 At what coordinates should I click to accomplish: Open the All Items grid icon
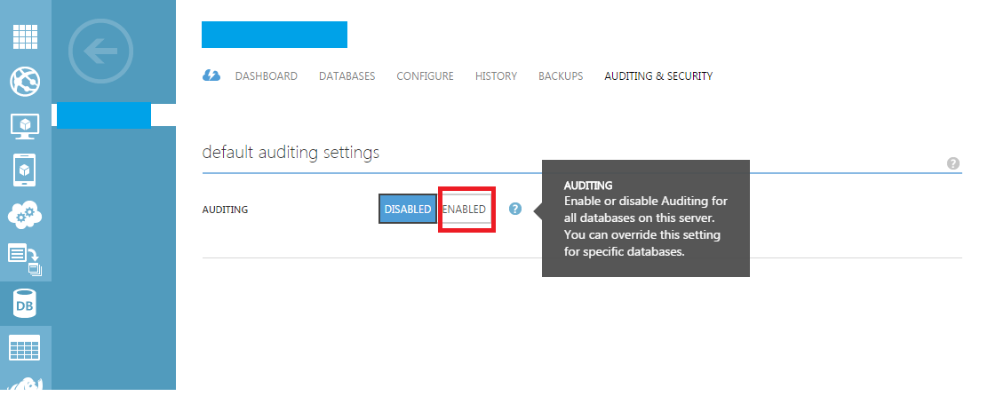(x=25, y=36)
